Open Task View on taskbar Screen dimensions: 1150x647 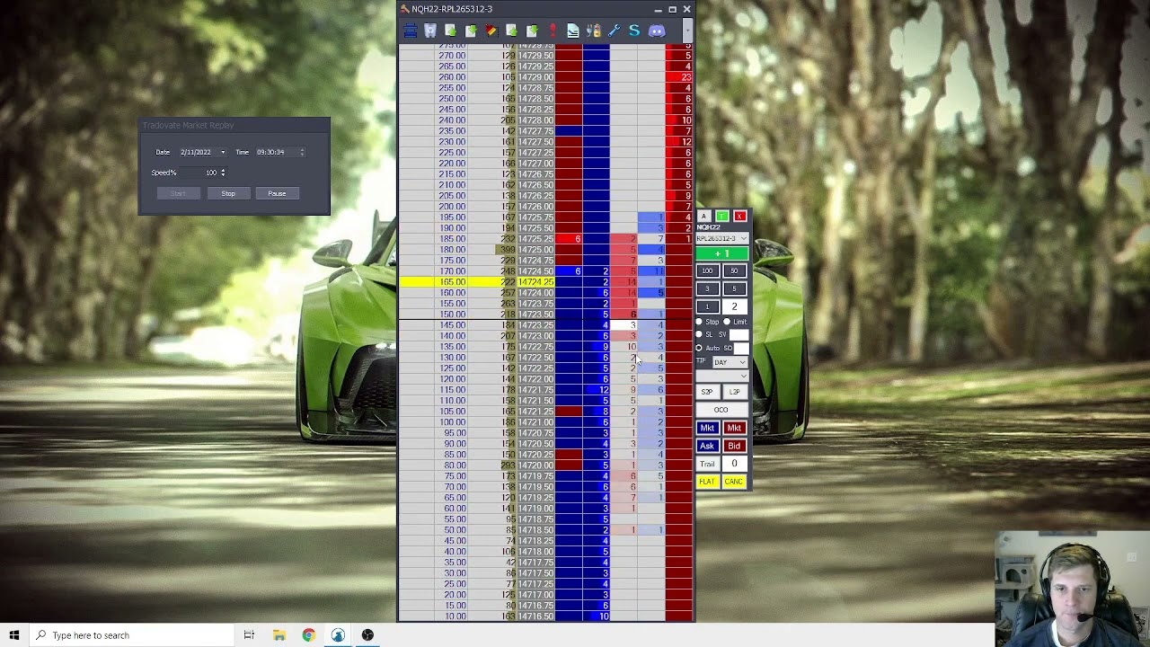click(x=249, y=635)
